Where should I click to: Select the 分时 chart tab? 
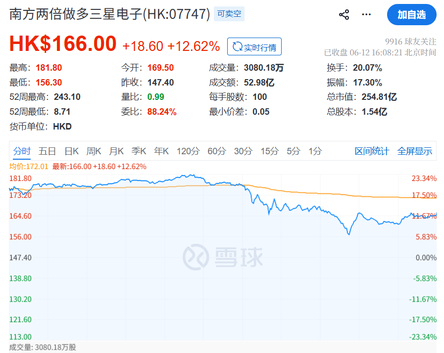click(22, 151)
